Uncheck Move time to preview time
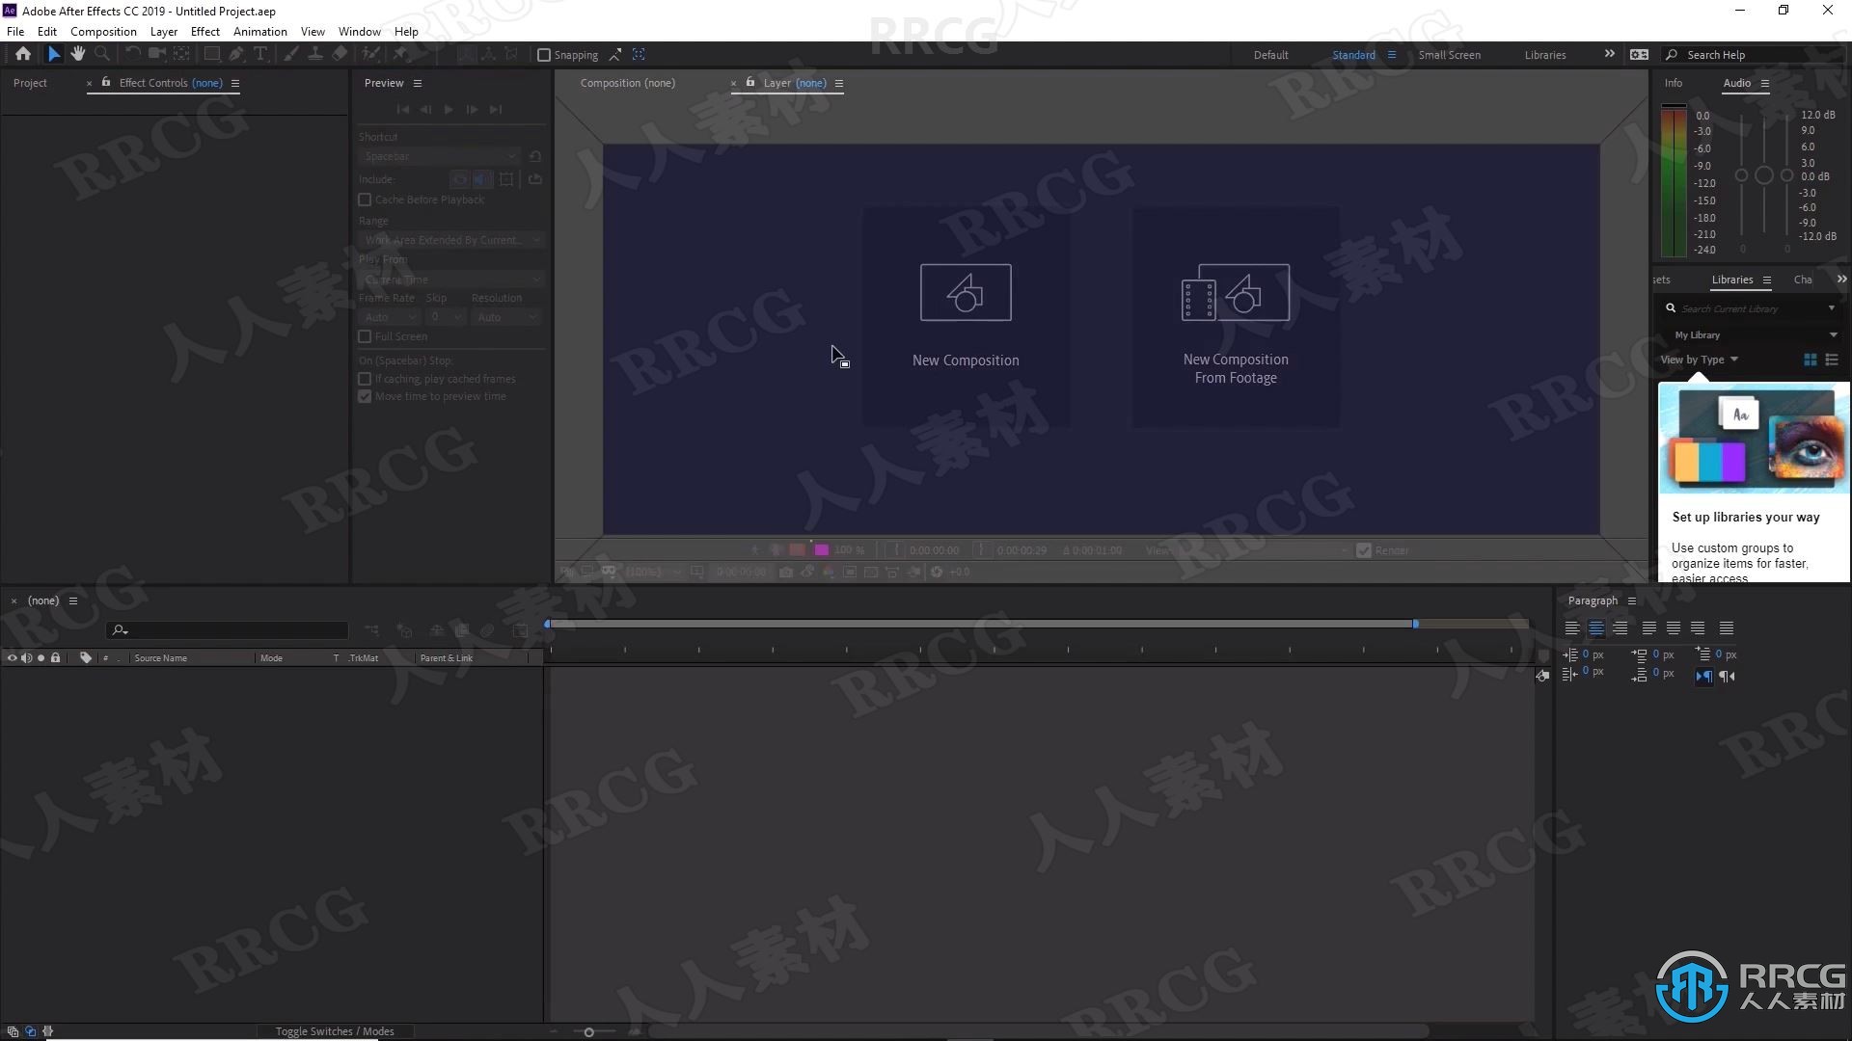The width and height of the screenshot is (1852, 1041). point(365,397)
